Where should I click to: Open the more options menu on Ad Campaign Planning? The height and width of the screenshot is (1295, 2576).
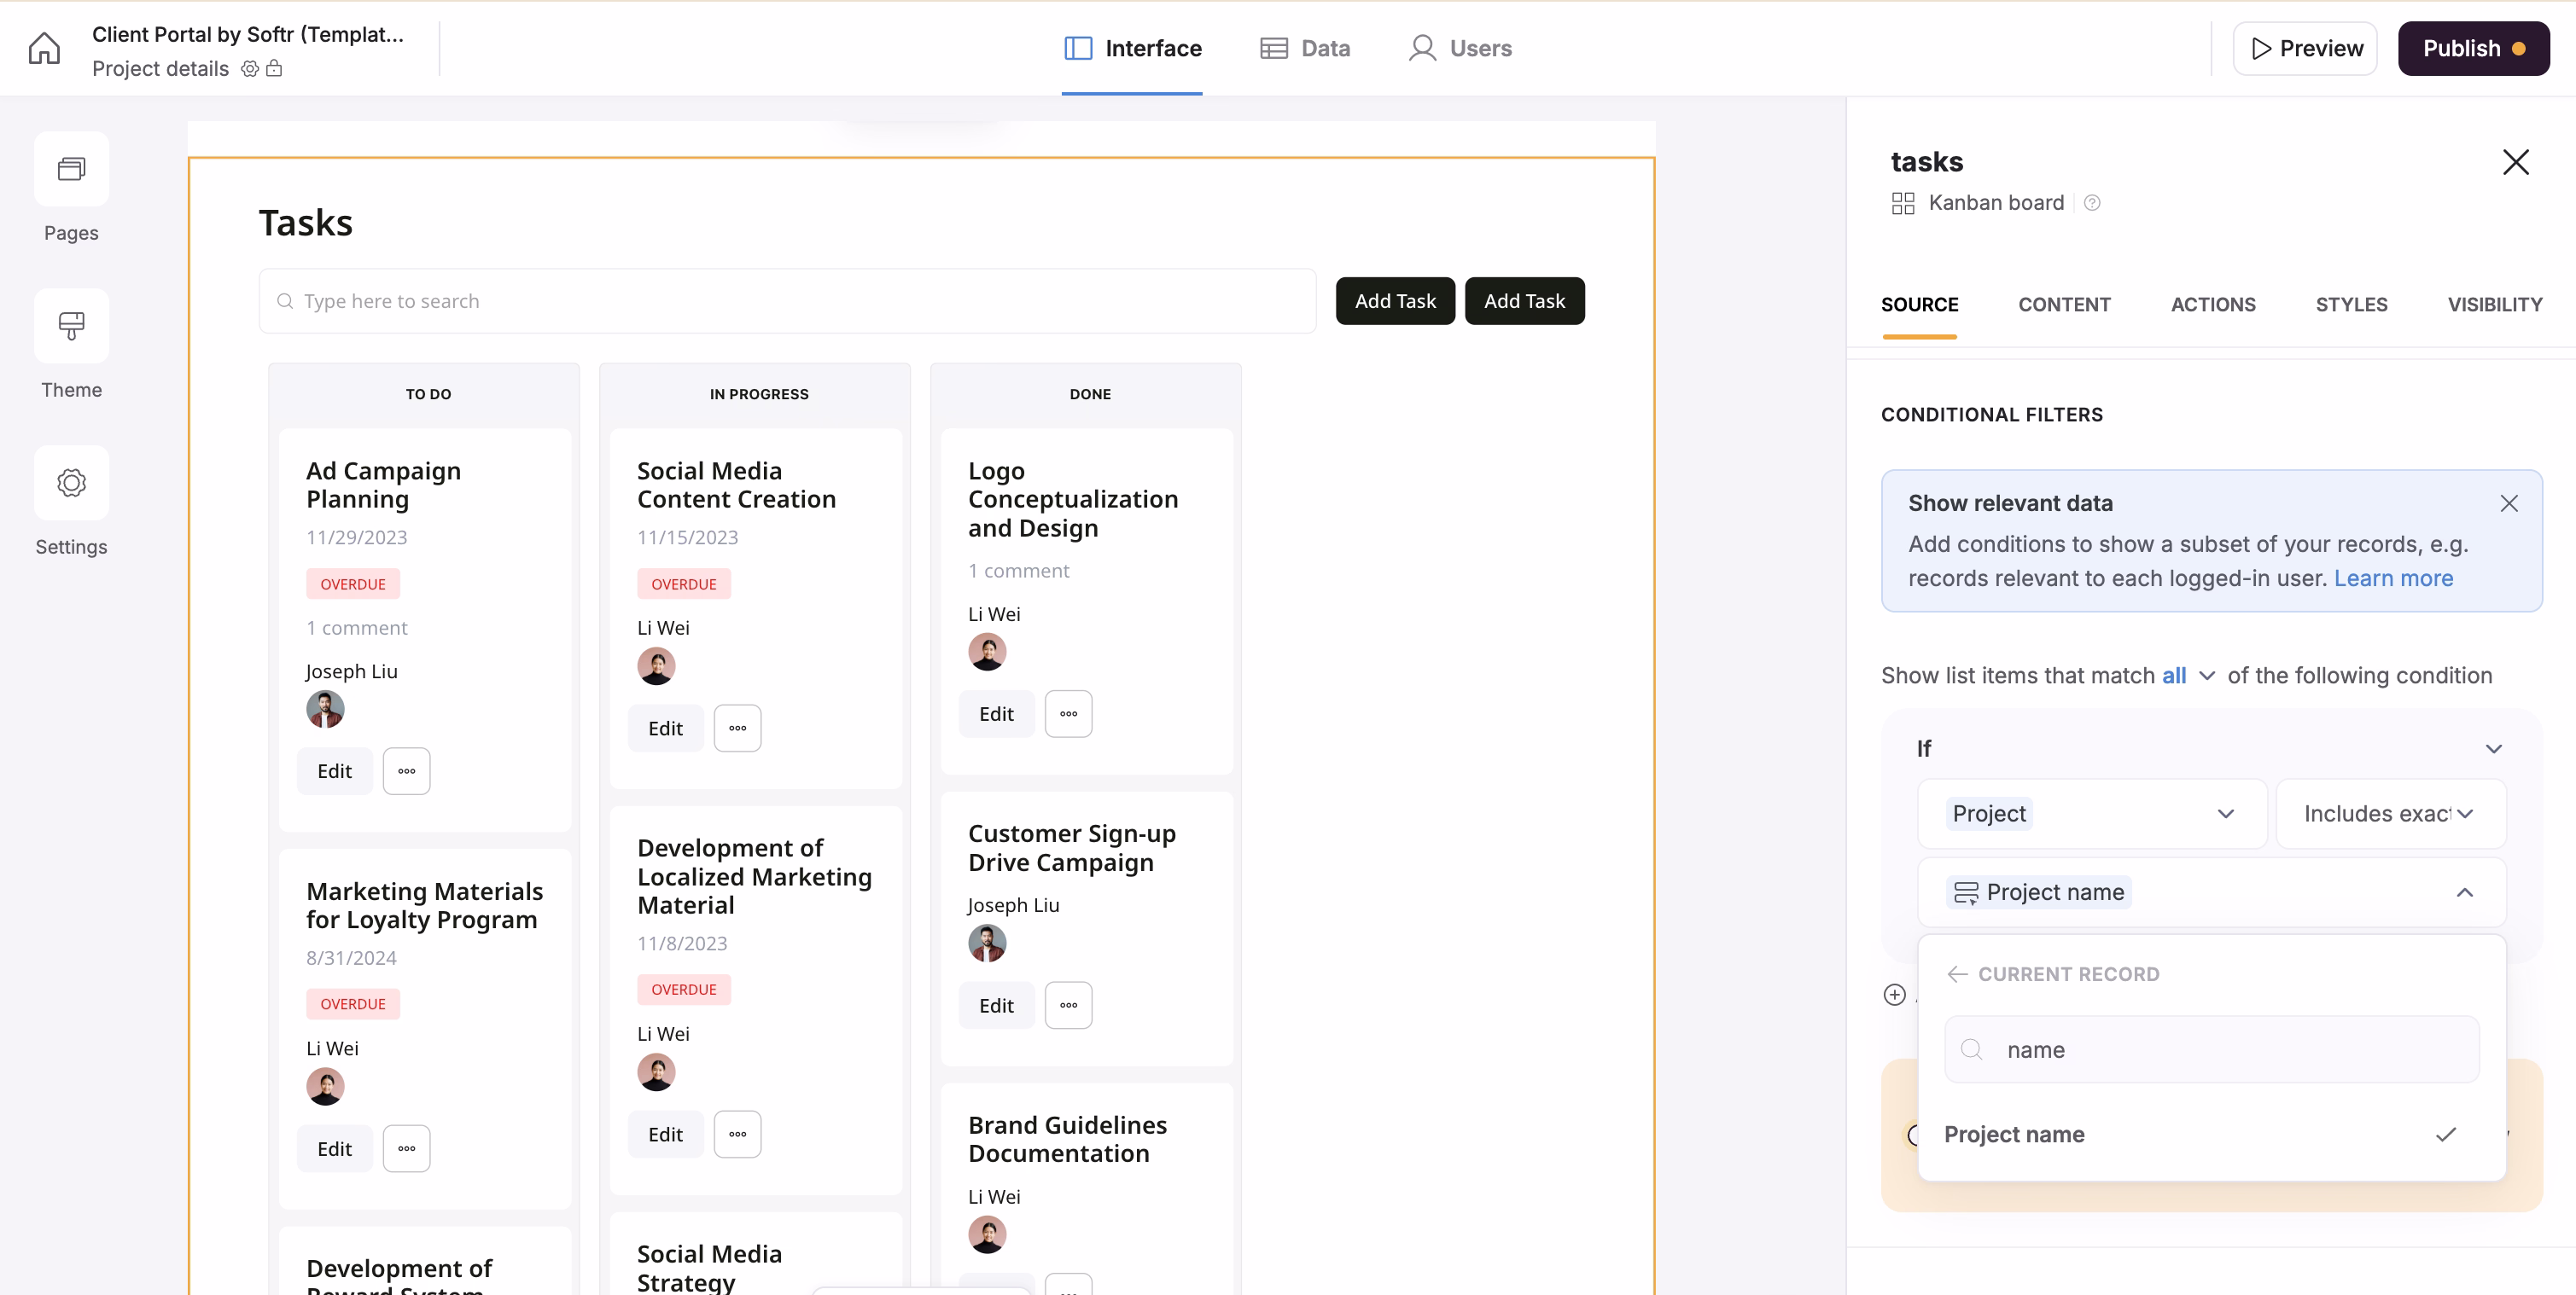click(406, 770)
